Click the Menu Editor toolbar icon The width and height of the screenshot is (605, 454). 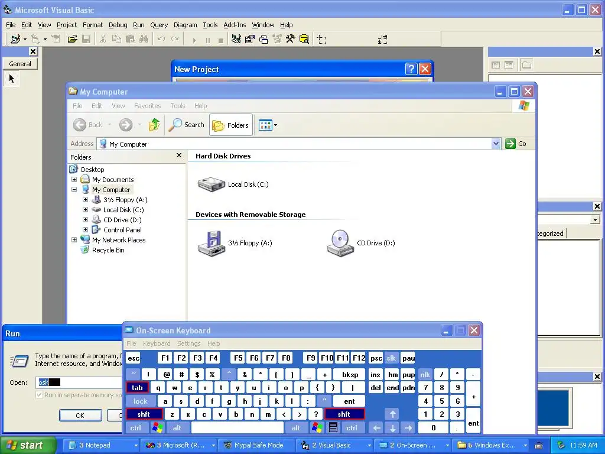56,39
